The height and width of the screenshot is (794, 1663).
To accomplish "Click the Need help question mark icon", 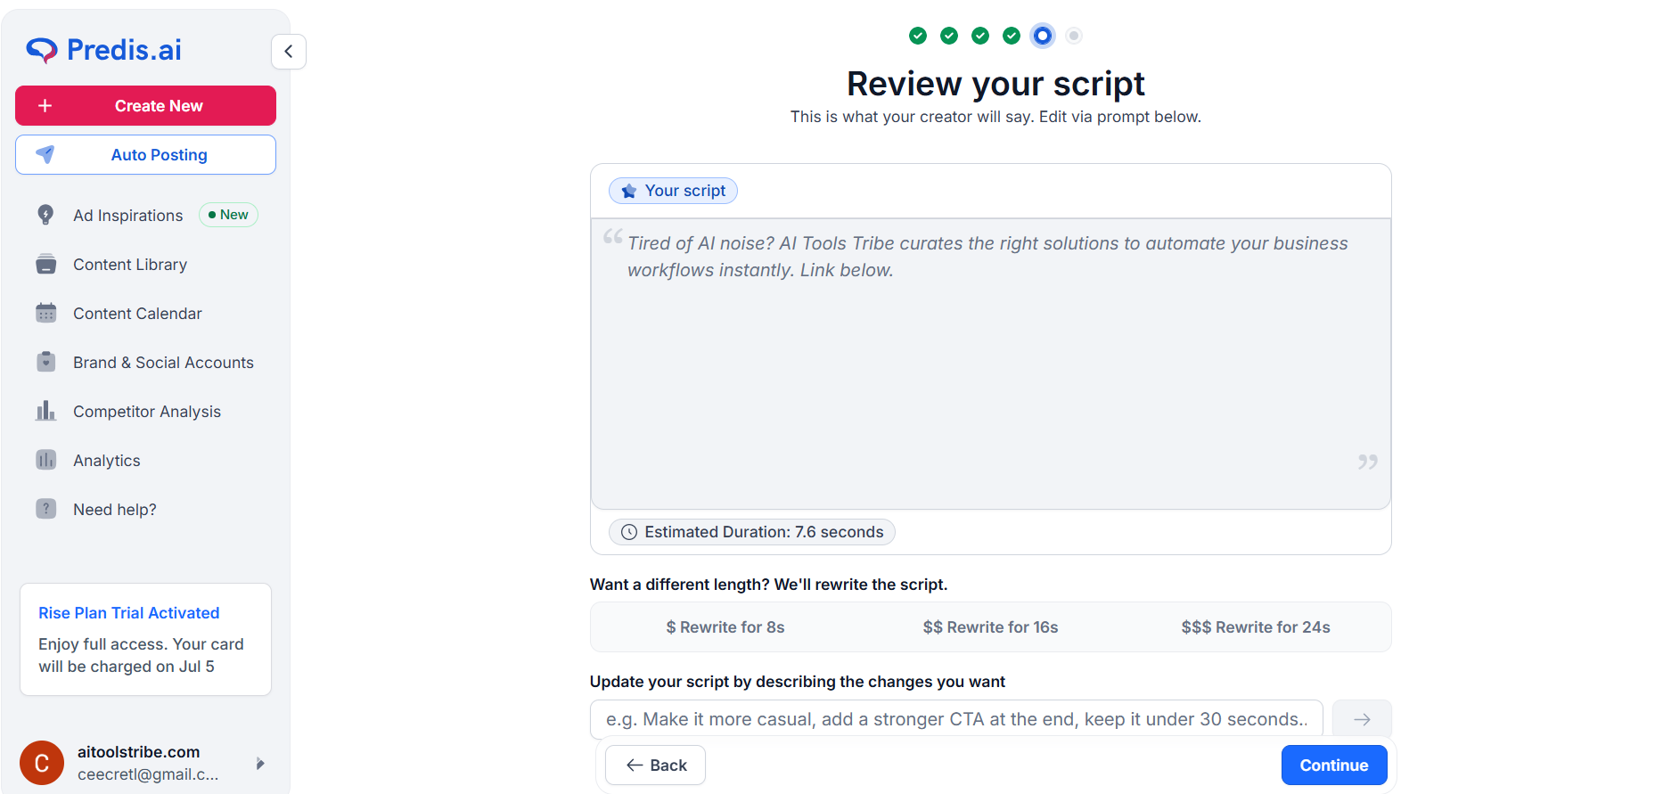I will (x=45, y=509).
